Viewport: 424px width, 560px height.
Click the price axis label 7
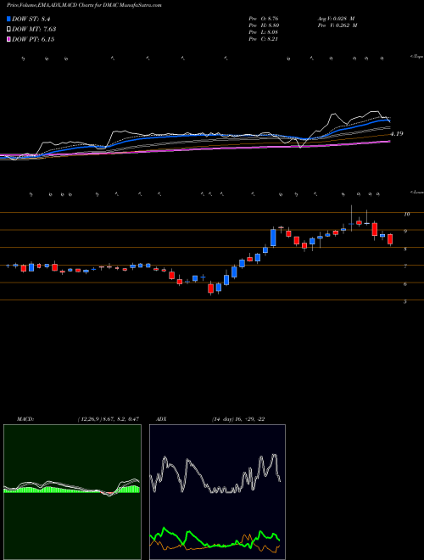[405, 266]
